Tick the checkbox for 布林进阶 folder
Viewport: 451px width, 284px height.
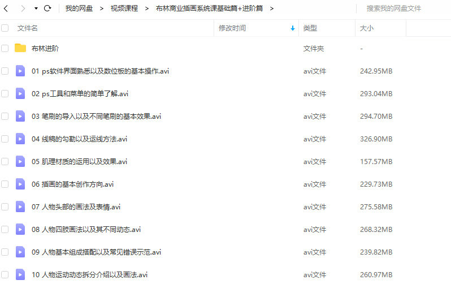coord(5,48)
